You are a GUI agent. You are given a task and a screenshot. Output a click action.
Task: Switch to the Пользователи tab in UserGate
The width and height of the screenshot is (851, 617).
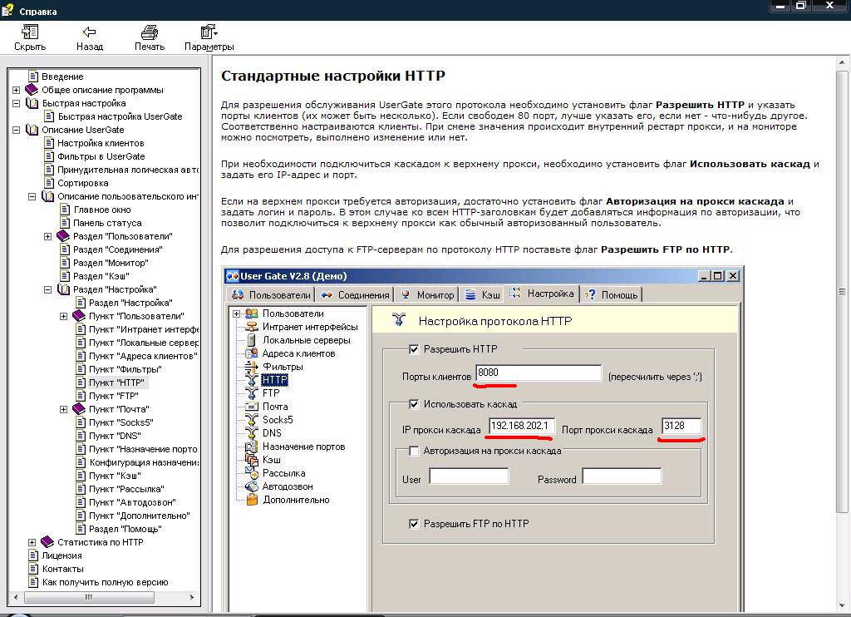point(271,294)
